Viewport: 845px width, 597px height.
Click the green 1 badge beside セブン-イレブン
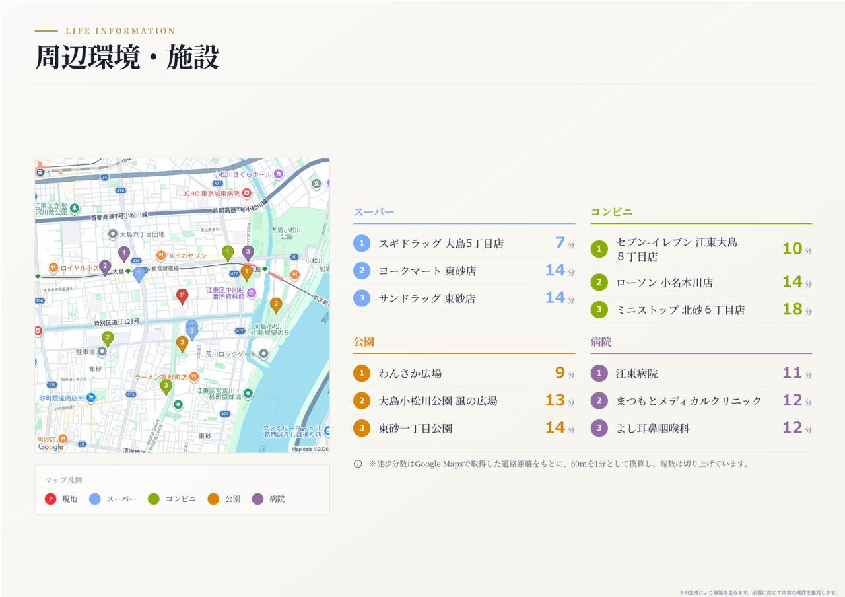(599, 249)
